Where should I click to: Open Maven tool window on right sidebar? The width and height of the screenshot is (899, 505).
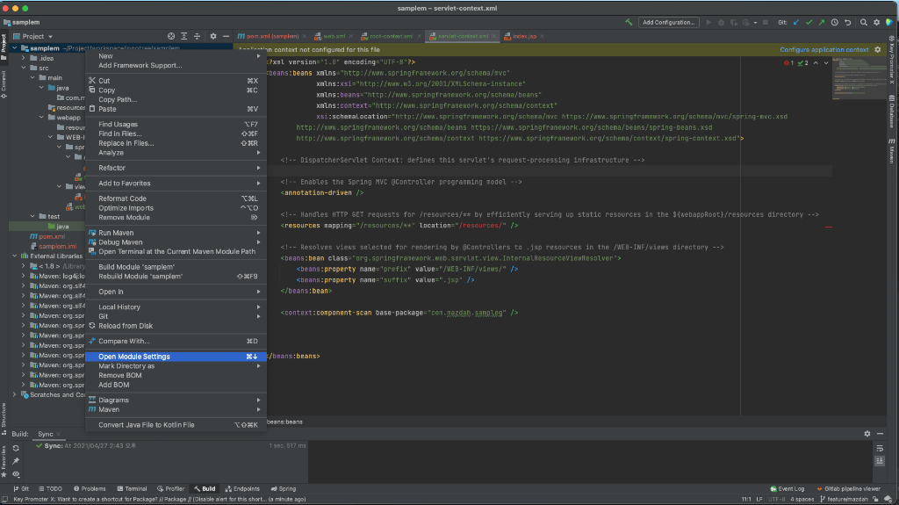coord(892,151)
